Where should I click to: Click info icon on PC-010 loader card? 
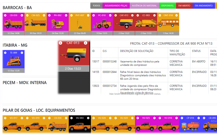[x=93, y=15]
